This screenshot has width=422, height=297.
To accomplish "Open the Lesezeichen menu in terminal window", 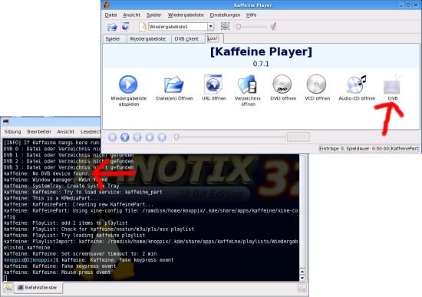I will (x=91, y=132).
